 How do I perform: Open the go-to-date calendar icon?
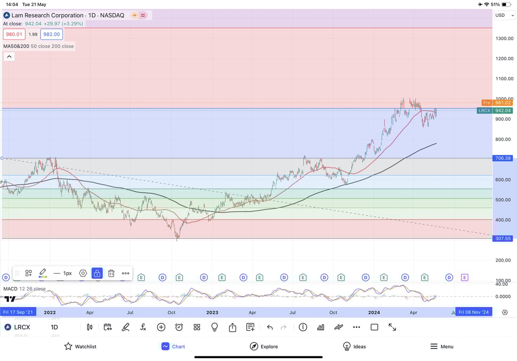click(x=107, y=327)
